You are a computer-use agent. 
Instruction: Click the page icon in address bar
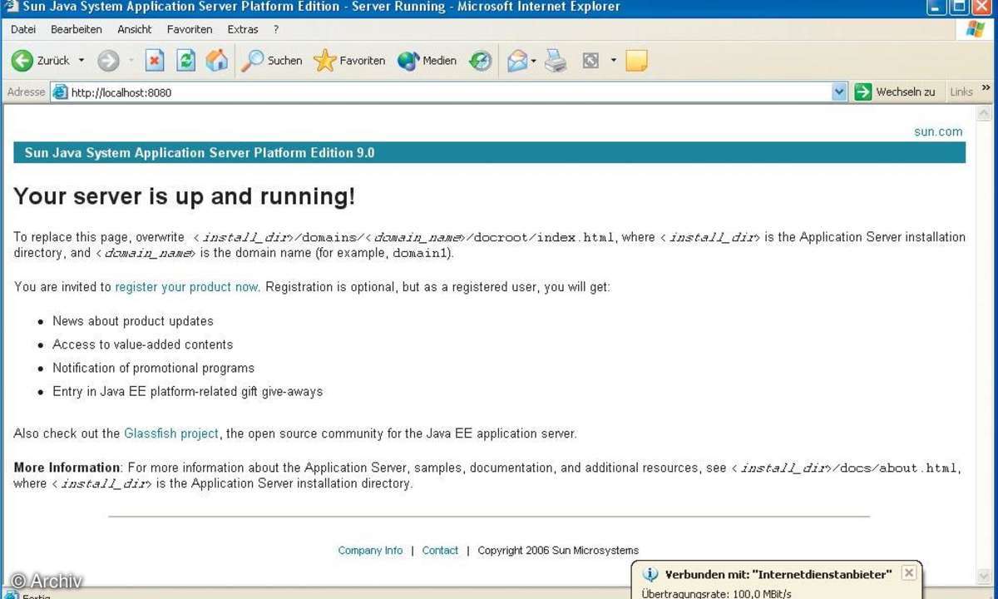[60, 92]
